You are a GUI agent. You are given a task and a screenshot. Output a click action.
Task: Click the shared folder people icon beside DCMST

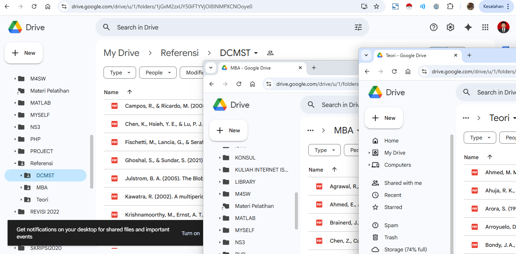[x=270, y=53]
